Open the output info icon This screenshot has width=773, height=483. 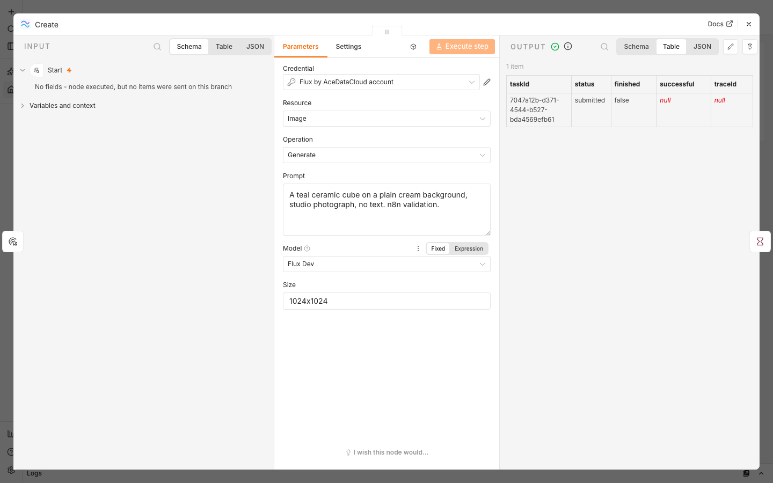(568, 46)
